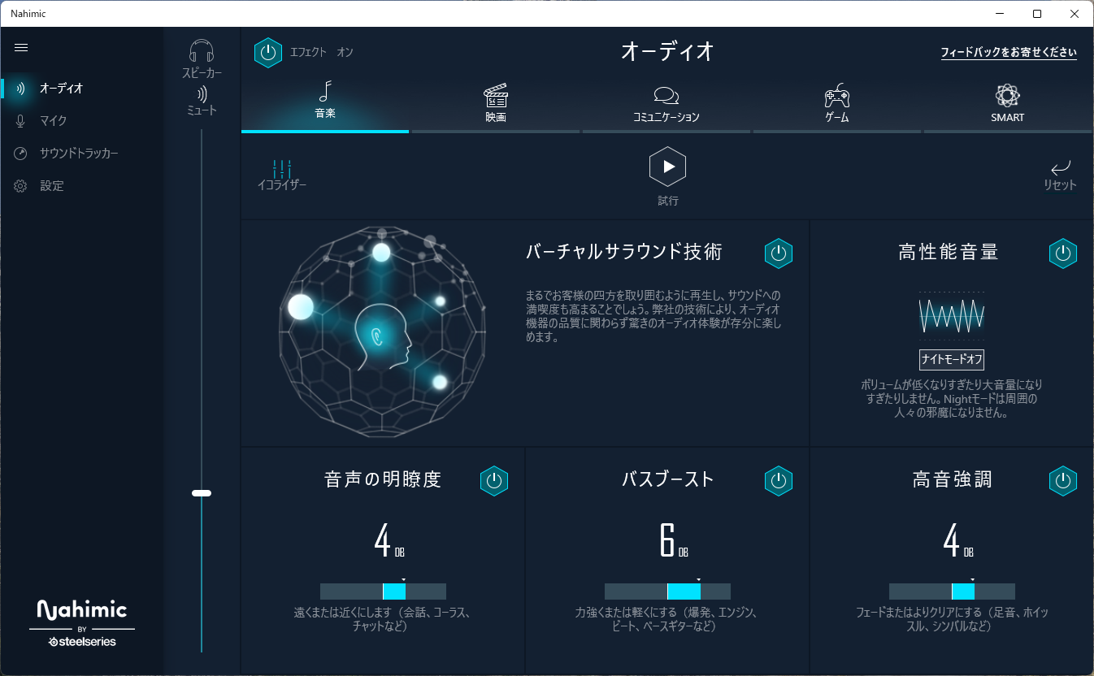Screen dimensions: 1094x676
Task: Click the オーディオ page title
Action: [x=667, y=52]
